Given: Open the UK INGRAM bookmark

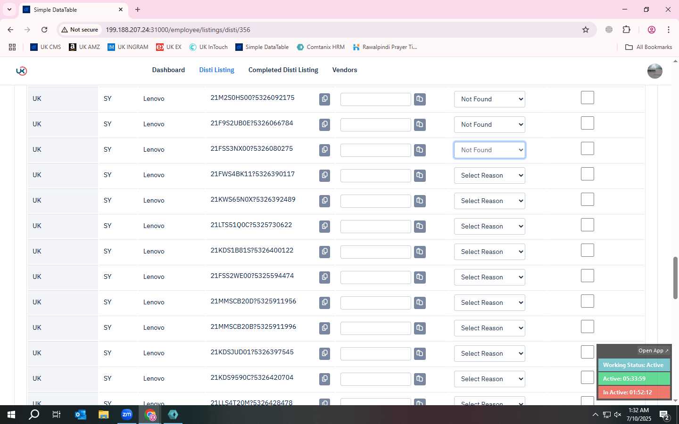Looking at the screenshot, I should coord(128,47).
